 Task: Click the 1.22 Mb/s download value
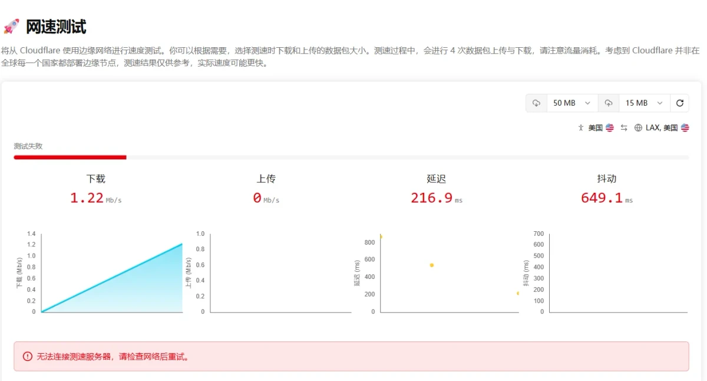[95, 198]
